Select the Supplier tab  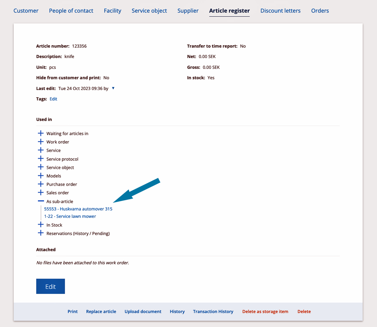[188, 11]
